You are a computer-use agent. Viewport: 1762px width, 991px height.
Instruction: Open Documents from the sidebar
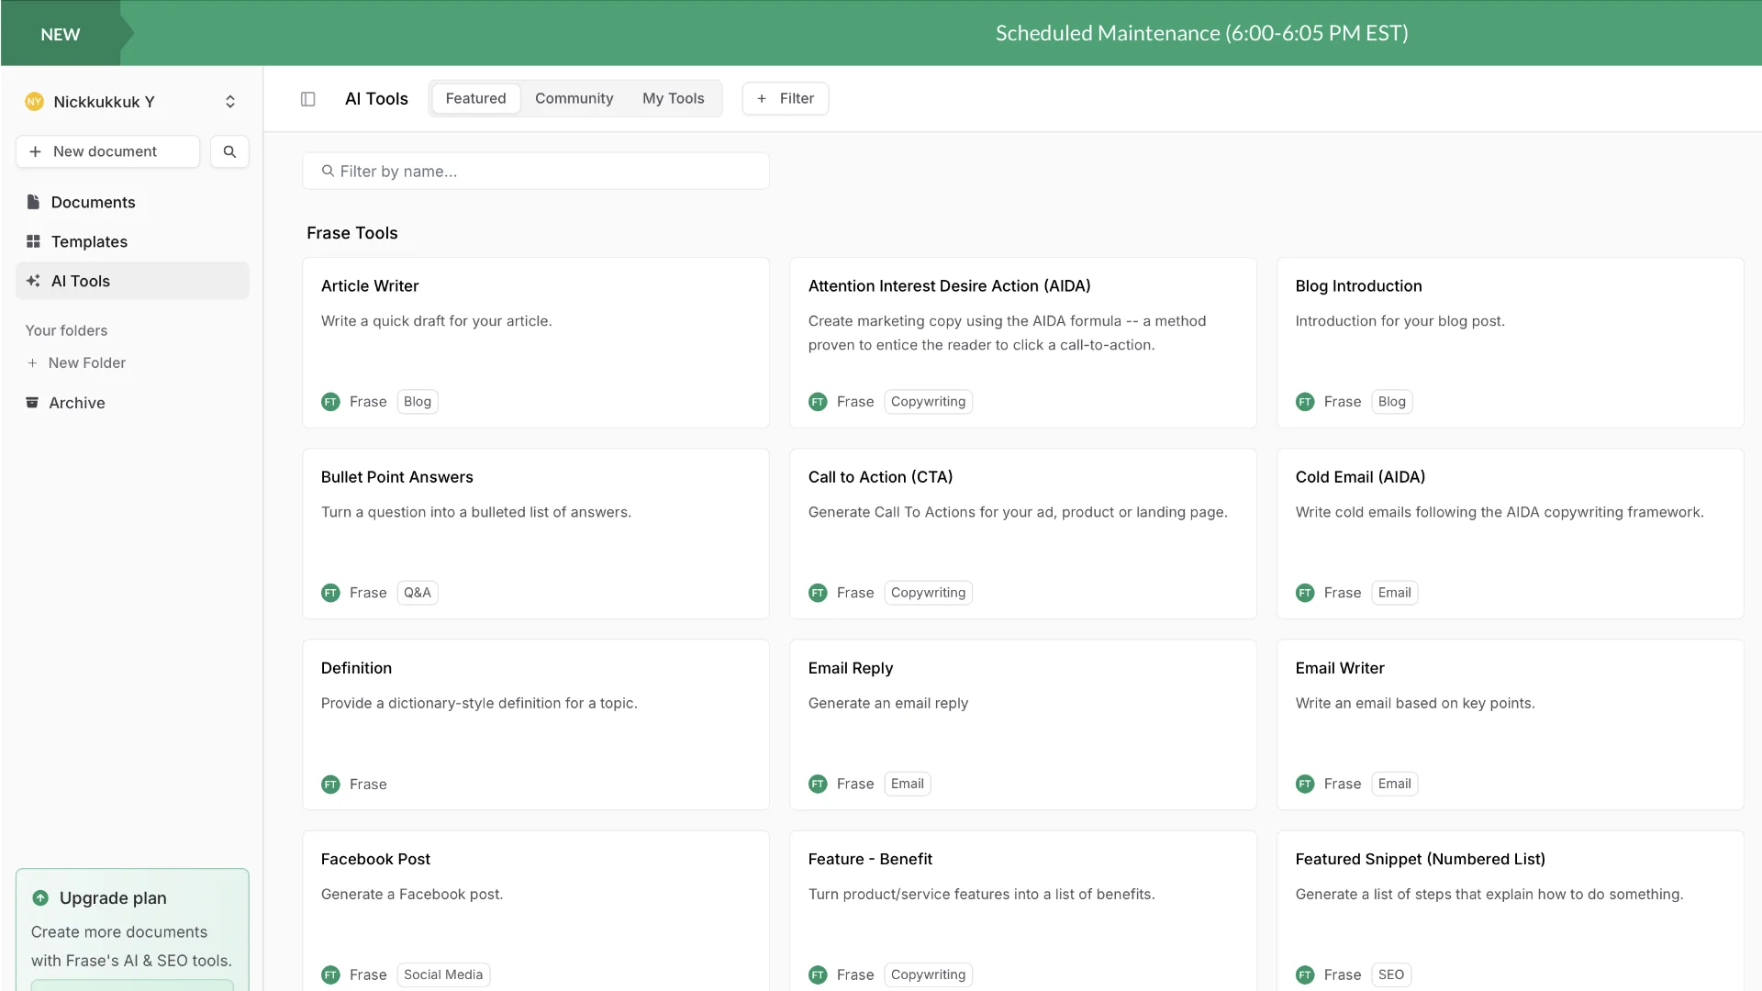tap(93, 202)
